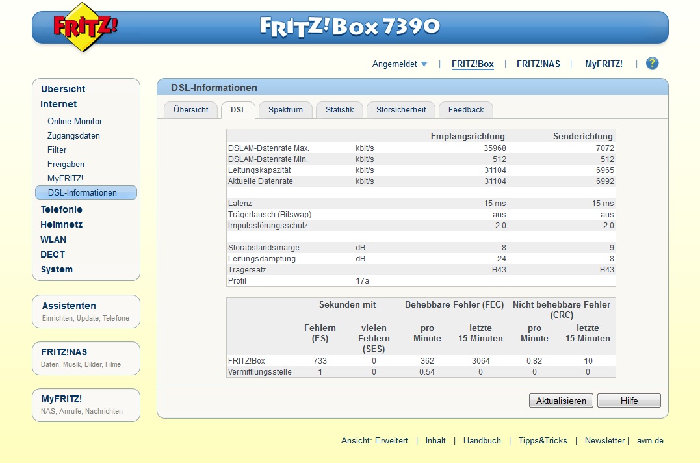Open the help question mark icon
The image size is (700, 463).
[x=653, y=63]
